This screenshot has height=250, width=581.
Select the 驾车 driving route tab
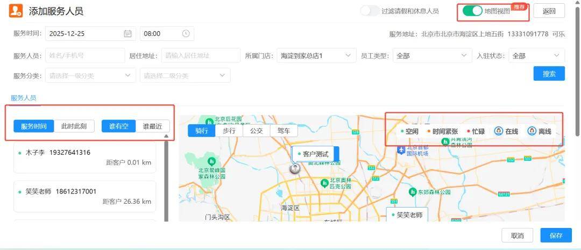click(284, 131)
